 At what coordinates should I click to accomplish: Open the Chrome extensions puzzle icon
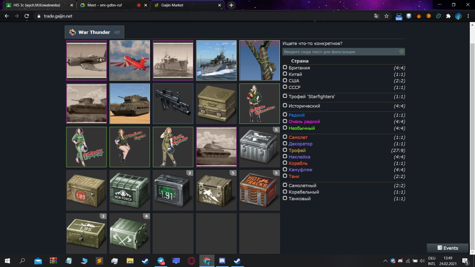point(448,16)
